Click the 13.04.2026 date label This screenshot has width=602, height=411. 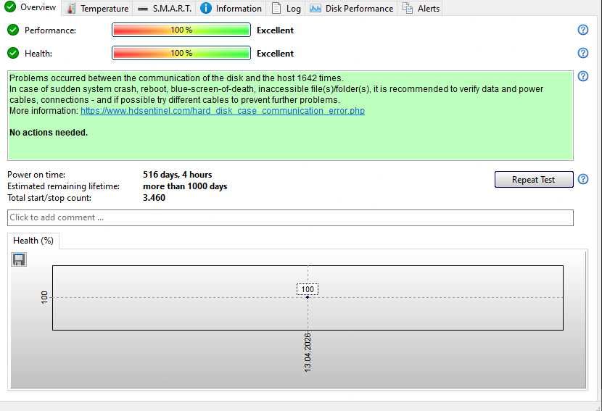coord(308,352)
